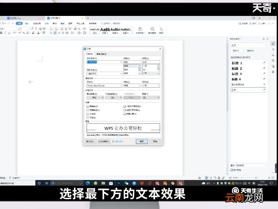Screen dimensions: 278x209
Task: Toggle Italic in the ribbon
Action: [5, 33]
